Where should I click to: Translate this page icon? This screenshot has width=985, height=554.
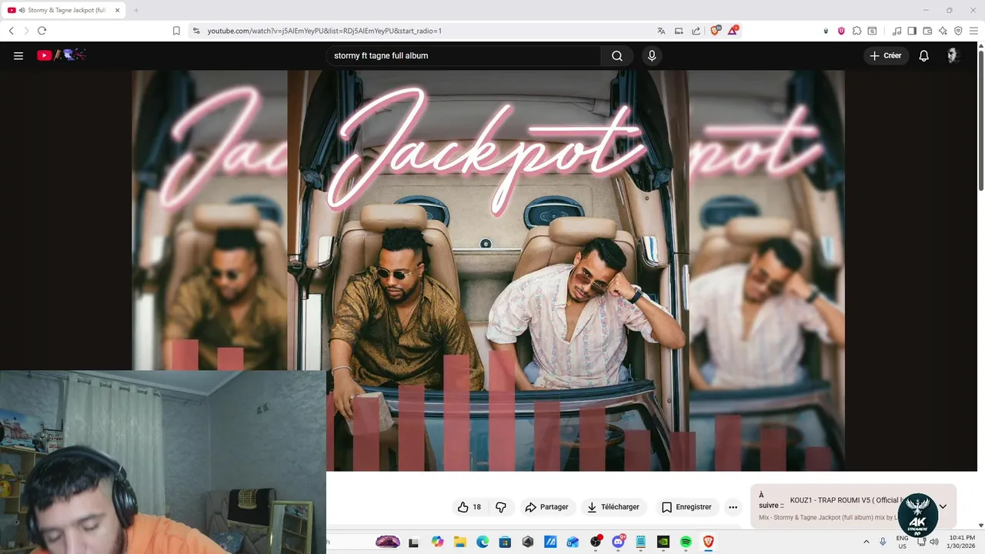(661, 31)
